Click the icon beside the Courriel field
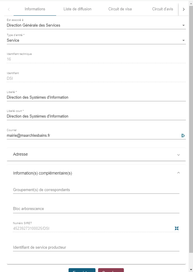The width and height of the screenshot is (193, 272). click(x=183, y=136)
